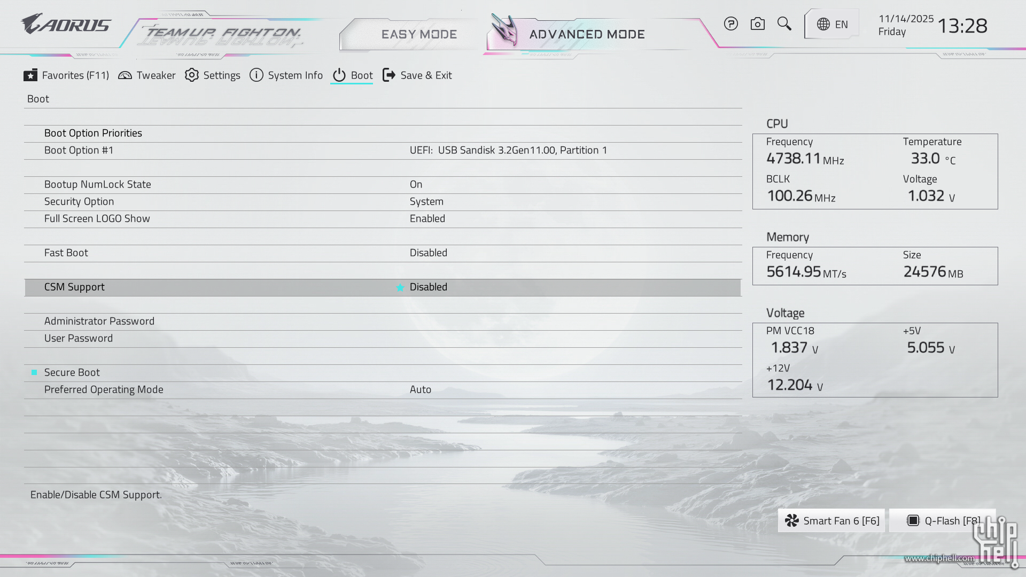Open Smart Fan 6 [F6] button
Image resolution: width=1026 pixels, height=577 pixels.
click(x=831, y=521)
